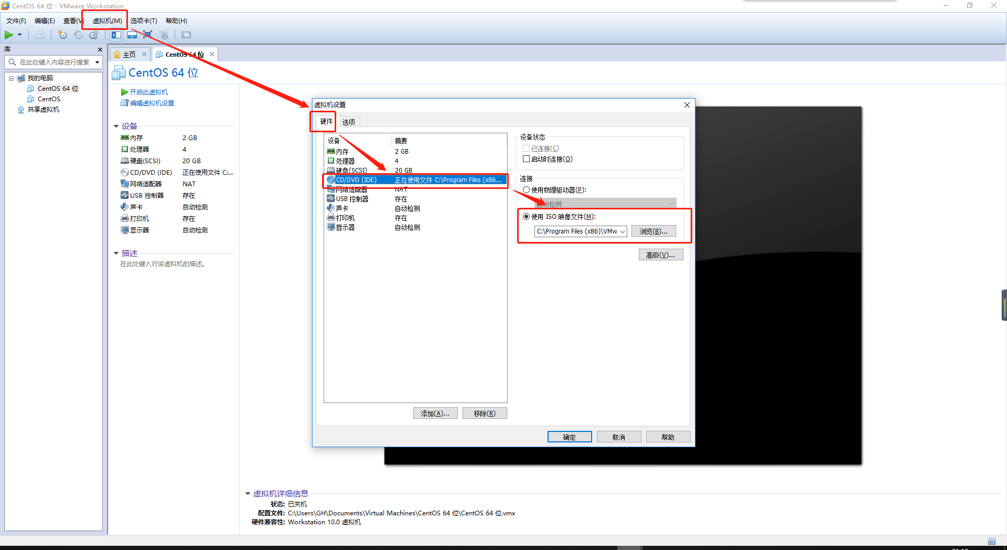The image size is (1007, 550).
Task: Click 打印机 in main summary pane
Action: [x=140, y=219]
